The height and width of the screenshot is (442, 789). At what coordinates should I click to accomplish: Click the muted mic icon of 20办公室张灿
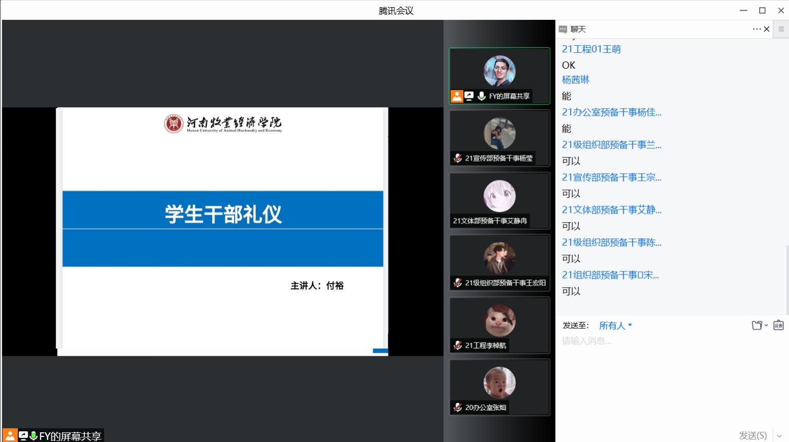[457, 407]
